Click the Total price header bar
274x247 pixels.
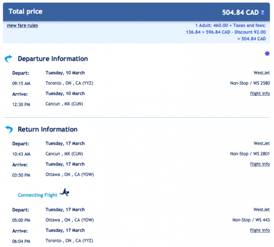coord(136,12)
